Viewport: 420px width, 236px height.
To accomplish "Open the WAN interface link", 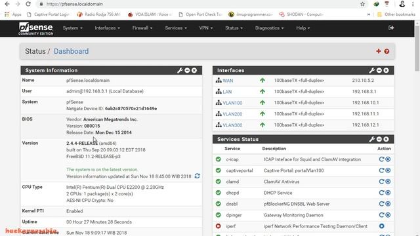I will click(228, 81).
